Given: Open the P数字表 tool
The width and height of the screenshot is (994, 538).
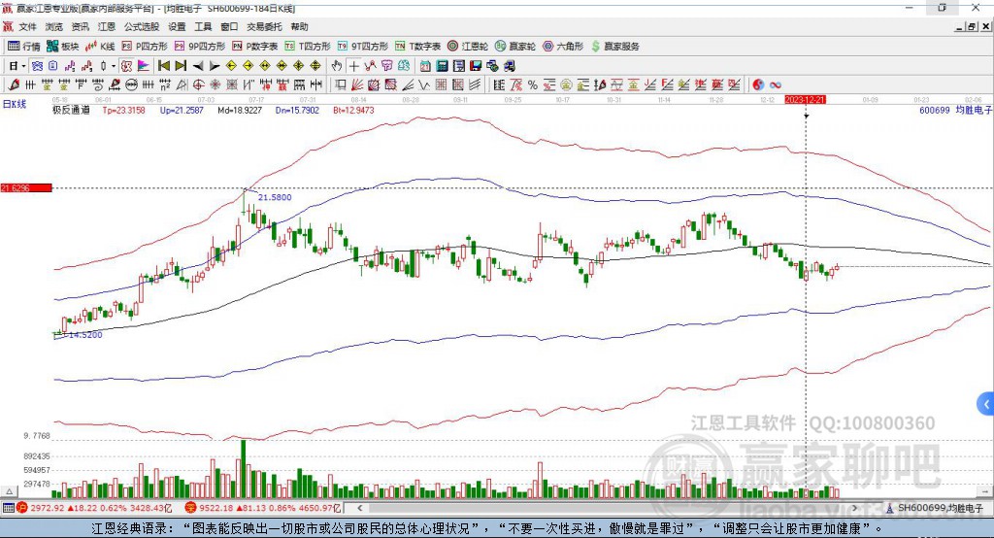Looking at the screenshot, I should 255,47.
